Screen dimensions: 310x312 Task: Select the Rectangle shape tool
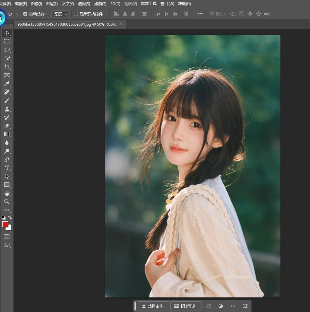pos(7,185)
